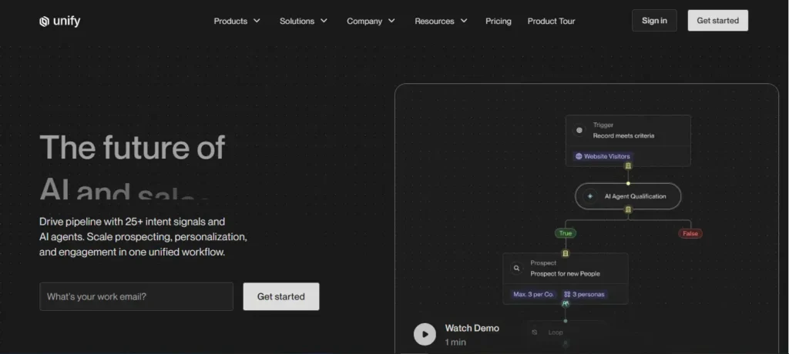This screenshot has width=789, height=354.
Task: Click the Loop node icon
Action: (x=535, y=332)
